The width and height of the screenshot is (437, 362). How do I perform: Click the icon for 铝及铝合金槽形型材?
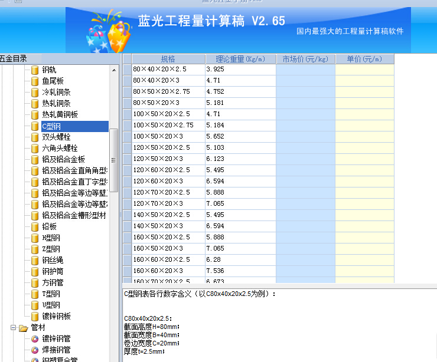(x=35, y=216)
